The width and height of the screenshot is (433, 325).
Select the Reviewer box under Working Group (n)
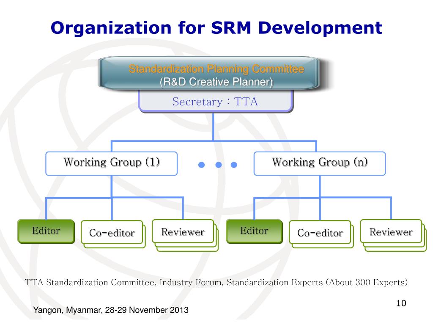click(391, 231)
